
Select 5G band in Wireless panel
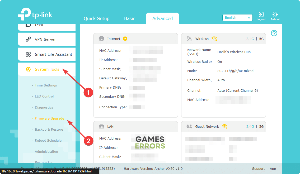(x=261, y=39)
